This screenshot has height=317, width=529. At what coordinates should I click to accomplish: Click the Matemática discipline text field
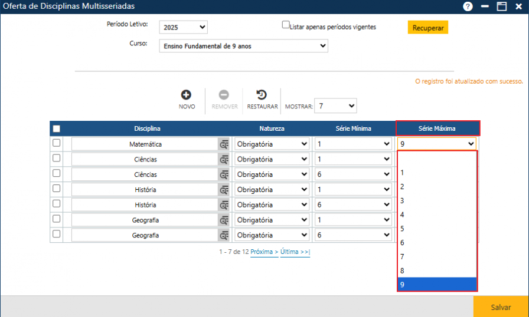click(145, 144)
